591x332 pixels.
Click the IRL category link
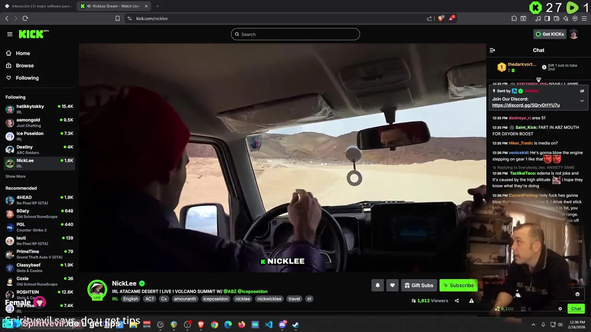click(115, 299)
